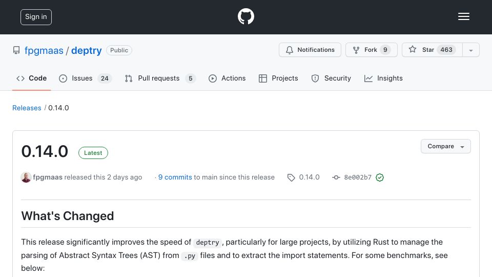Click the green verified checkmark icon
Image resolution: width=492 pixels, height=277 pixels.
click(x=380, y=177)
